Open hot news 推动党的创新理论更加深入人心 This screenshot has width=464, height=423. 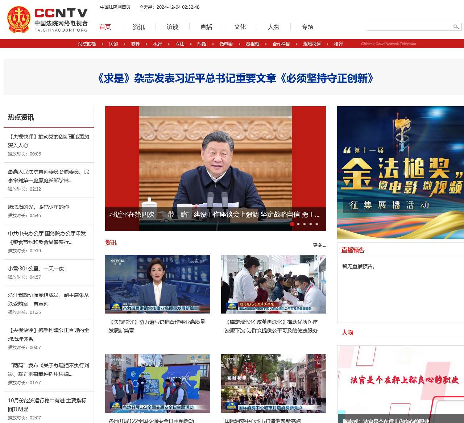49,141
